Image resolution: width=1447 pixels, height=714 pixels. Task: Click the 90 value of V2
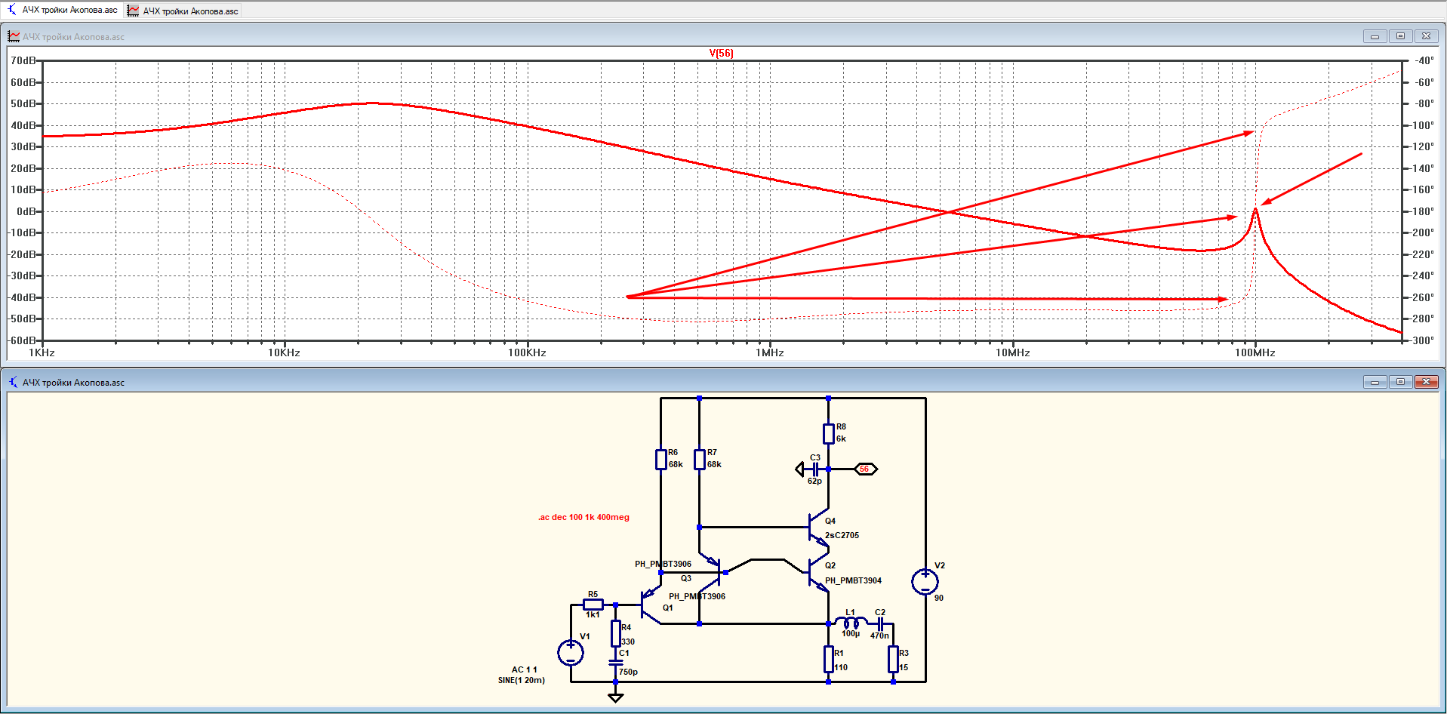click(x=939, y=598)
